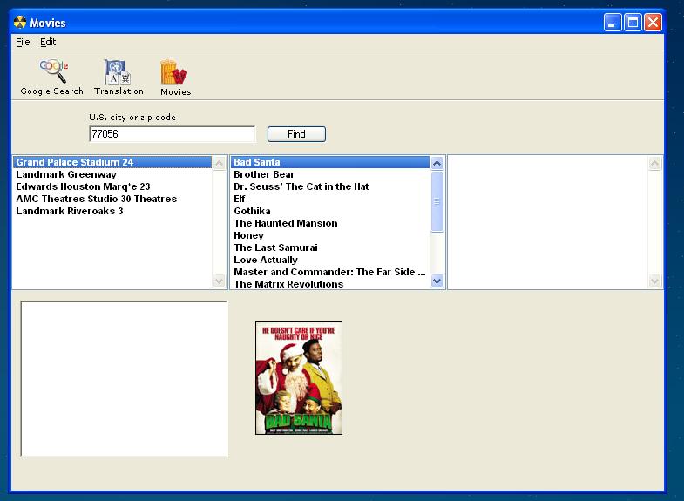Select Elf movie
Screen dimensions: 684x501
pyautogui.click(x=330, y=199)
